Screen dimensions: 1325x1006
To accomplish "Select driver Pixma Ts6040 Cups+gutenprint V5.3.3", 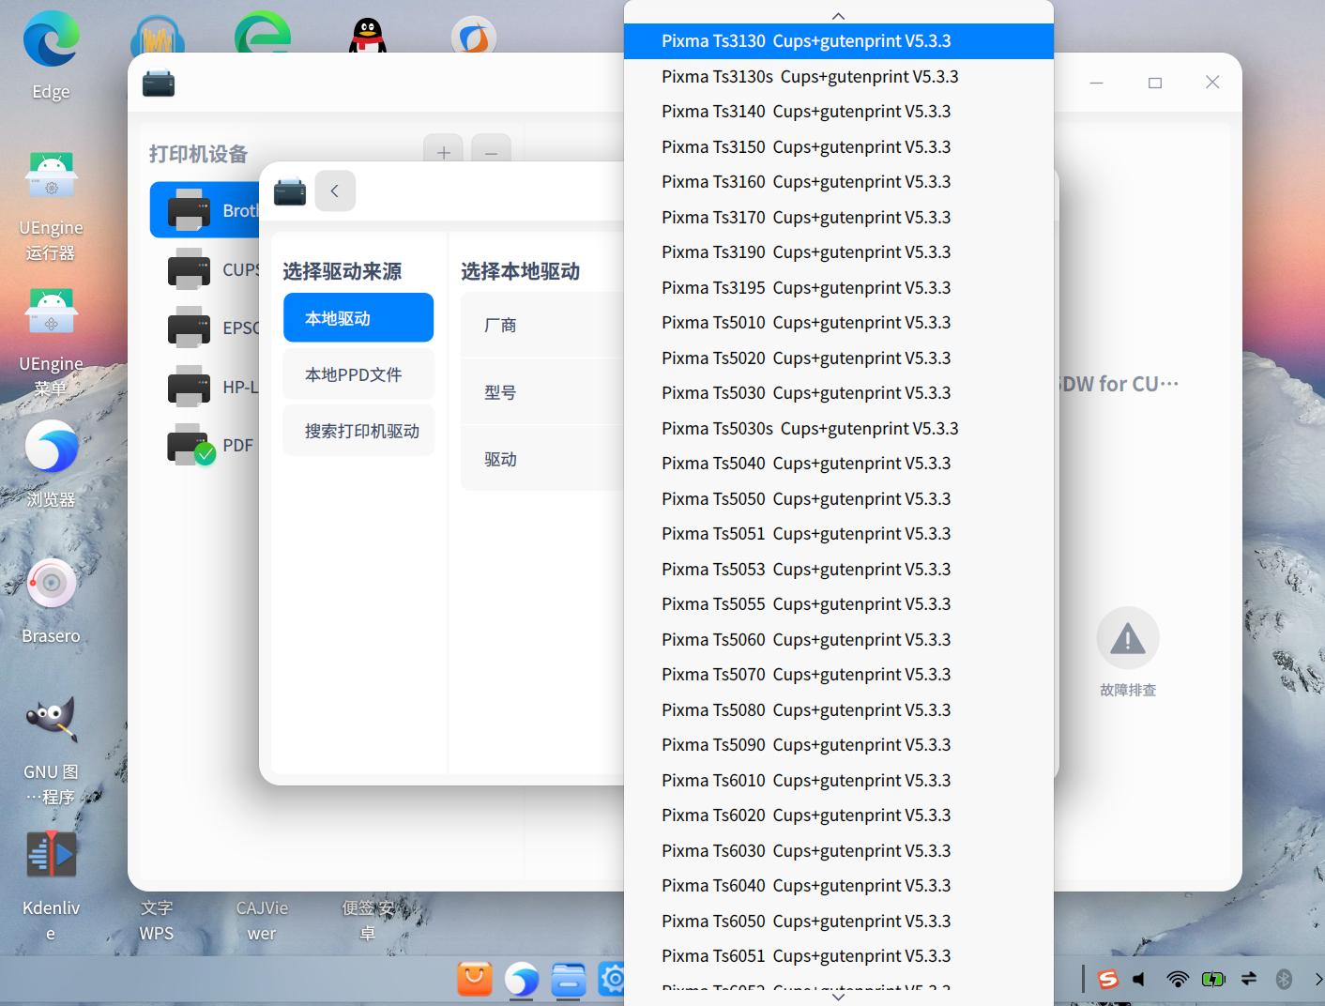I will (806, 885).
